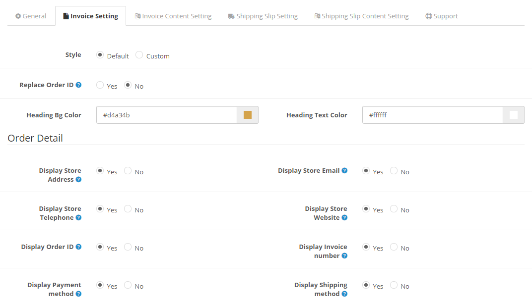This screenshot has width=532, height=303.
Task: Set Display Payment method to No
Action: (128, 285)
